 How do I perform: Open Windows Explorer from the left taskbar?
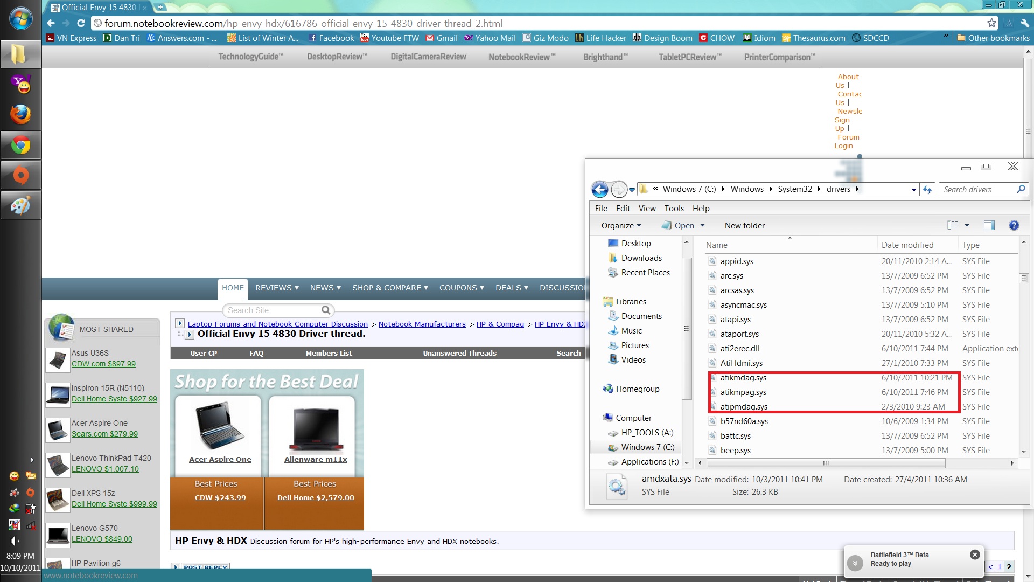click(x=20, y=54)
